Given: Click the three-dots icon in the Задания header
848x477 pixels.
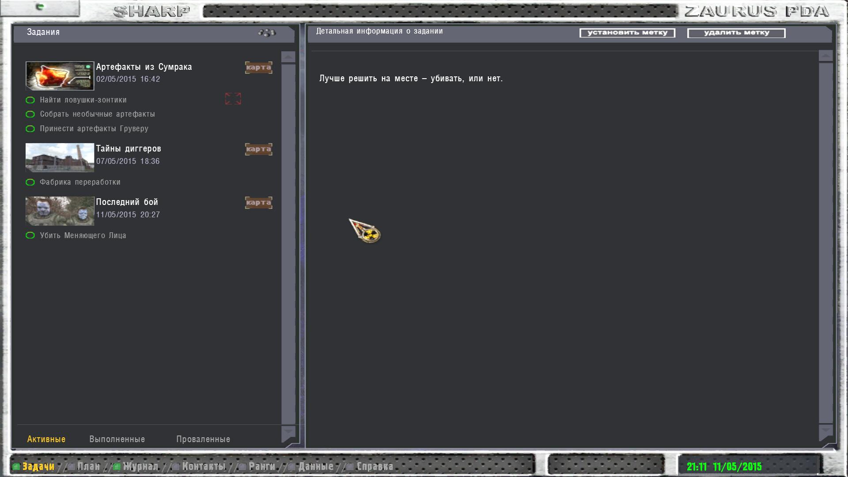Looking at the screenshot, I should coord(267,33).
